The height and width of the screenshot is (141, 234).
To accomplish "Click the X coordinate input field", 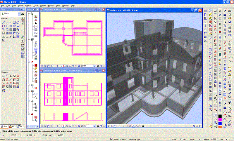I will 11,135.
